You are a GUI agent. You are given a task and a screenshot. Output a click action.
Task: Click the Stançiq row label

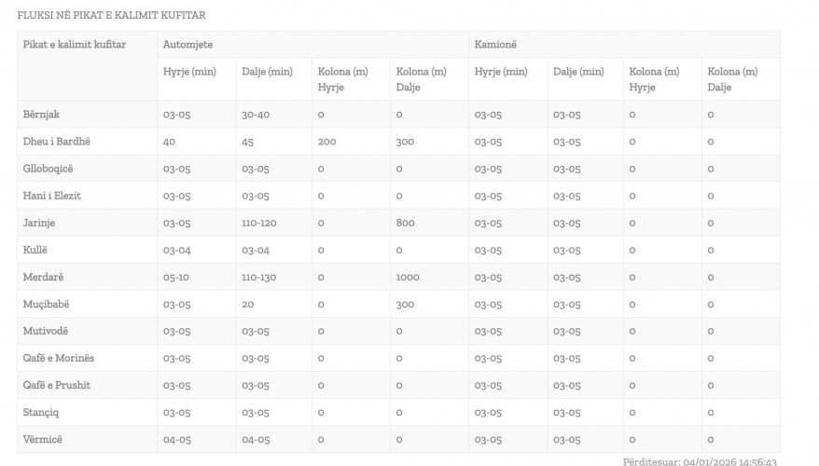click(41, 412)
